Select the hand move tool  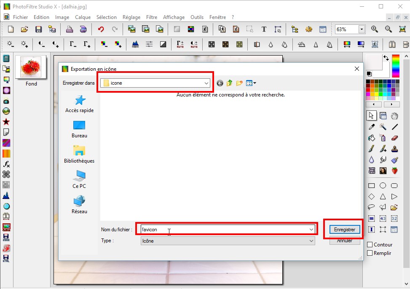394,115
